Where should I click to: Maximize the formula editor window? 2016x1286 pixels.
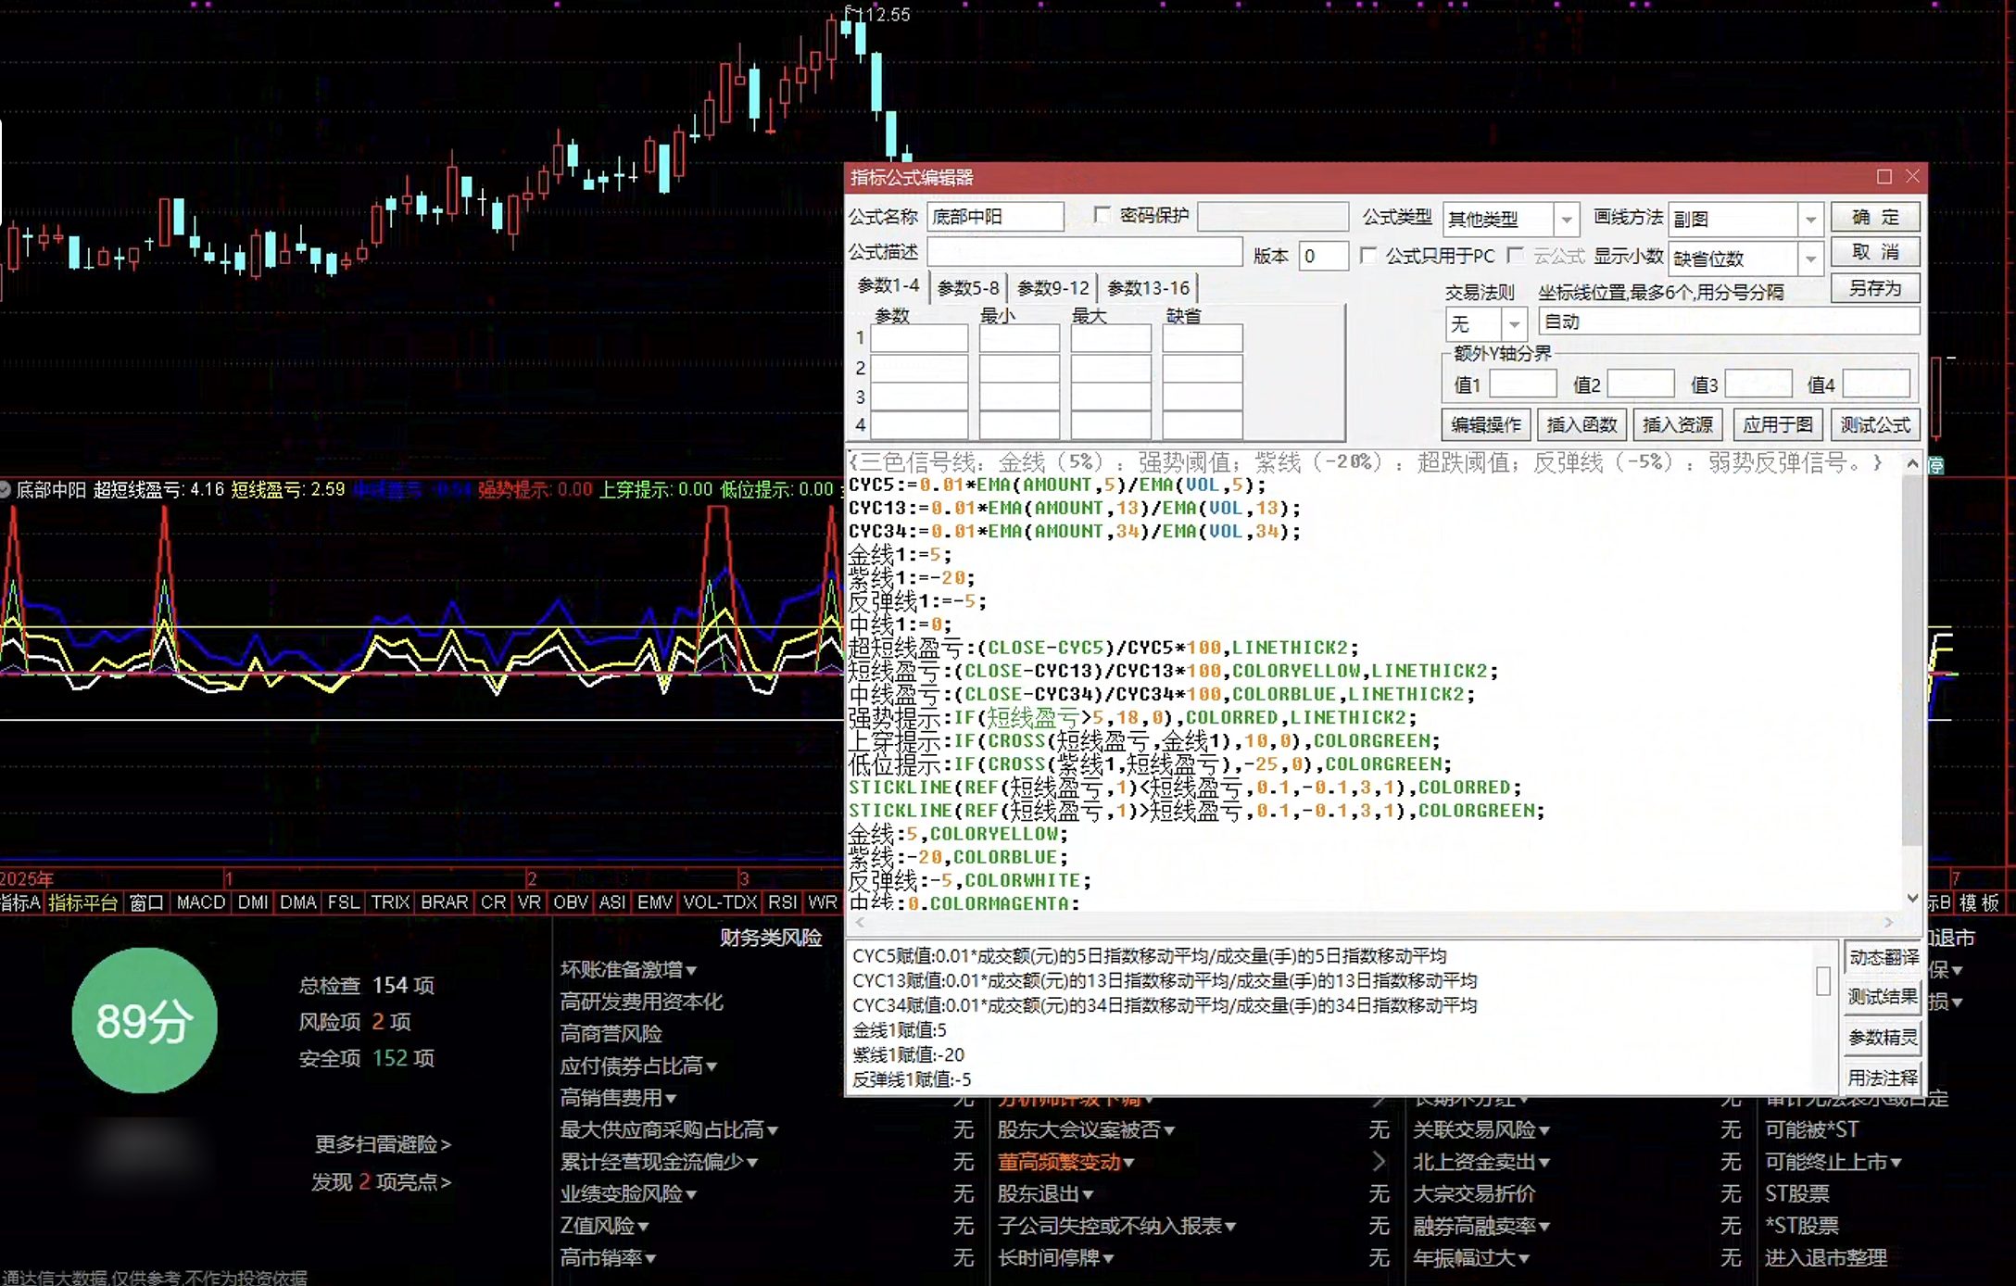coord(1884,176)
